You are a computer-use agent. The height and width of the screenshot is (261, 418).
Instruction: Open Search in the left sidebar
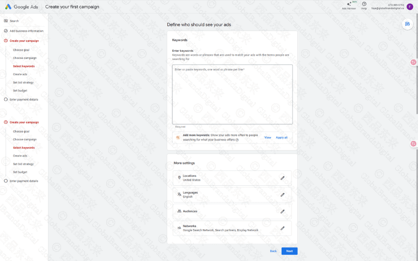click(14, 21)
